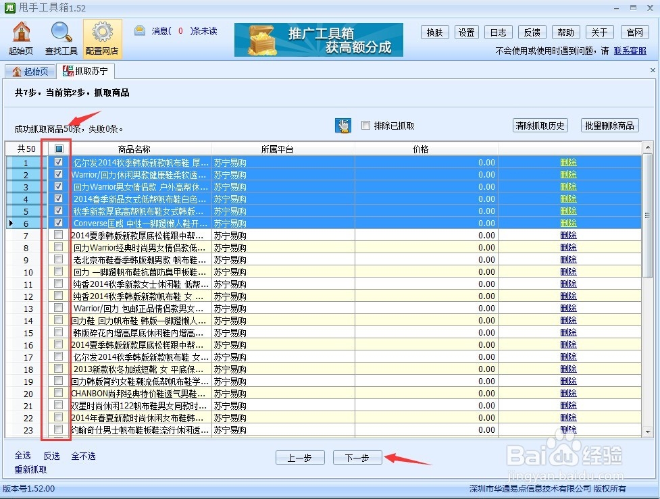
Task: Click 全选 select all link
Action: click(23, 456)
